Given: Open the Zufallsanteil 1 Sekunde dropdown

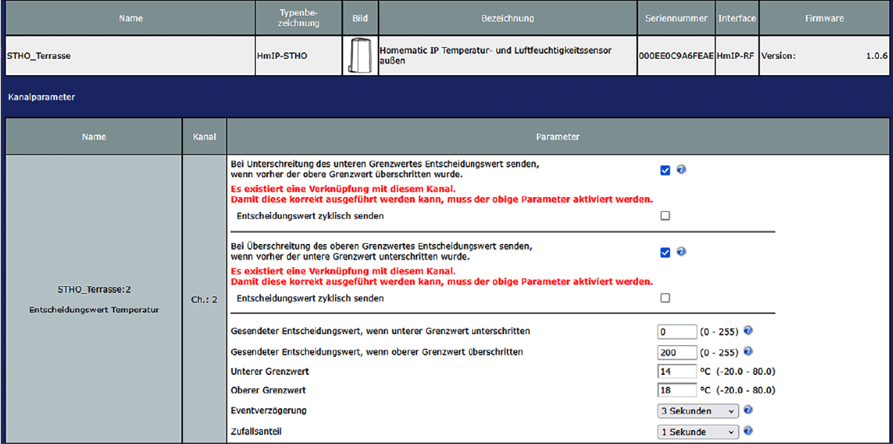Looking at the screenshot, I should coord(698,431).
